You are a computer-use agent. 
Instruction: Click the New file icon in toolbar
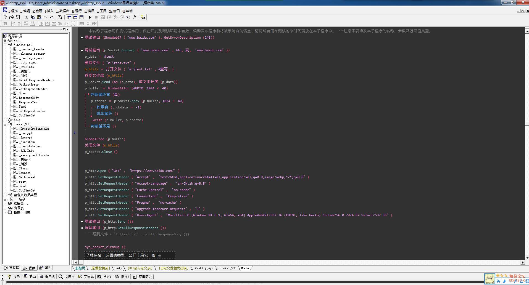(x=5, y=17)
